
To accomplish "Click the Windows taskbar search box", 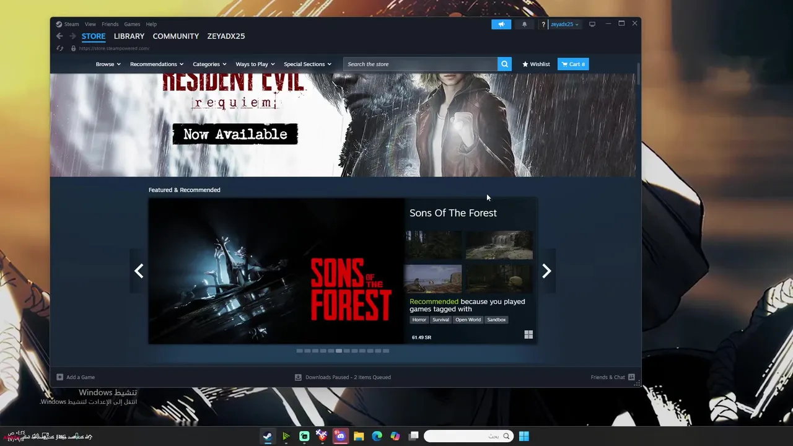I will (x=468, y=436).
